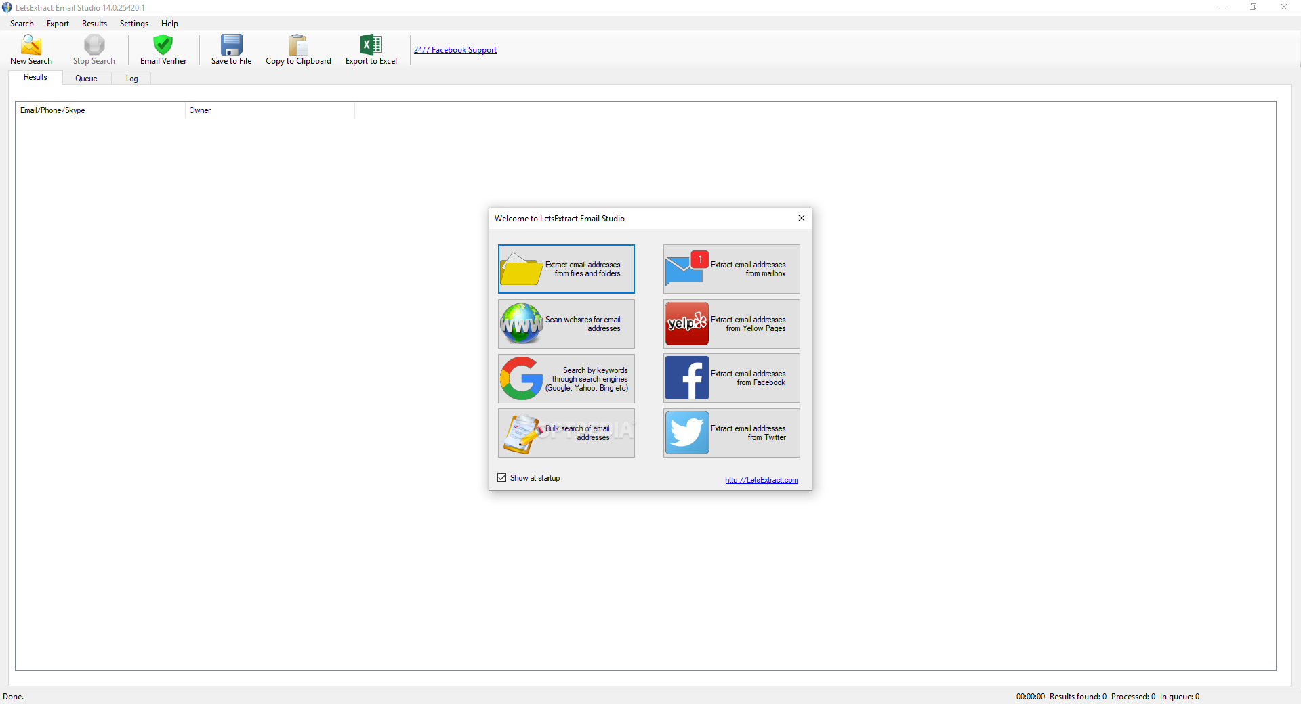Click the Email/Phone/Skype column header

(x=100, y=110)
